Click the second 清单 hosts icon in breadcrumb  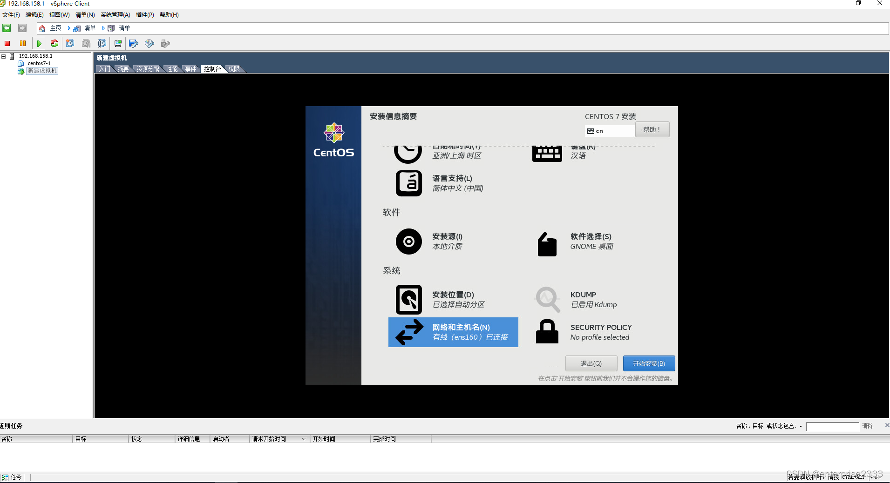(x=111, y=28)
